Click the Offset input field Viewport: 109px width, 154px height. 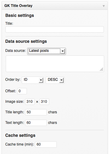tap(22, 91)
